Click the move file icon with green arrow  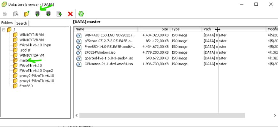pyautogui.click(x=59, y=14)
